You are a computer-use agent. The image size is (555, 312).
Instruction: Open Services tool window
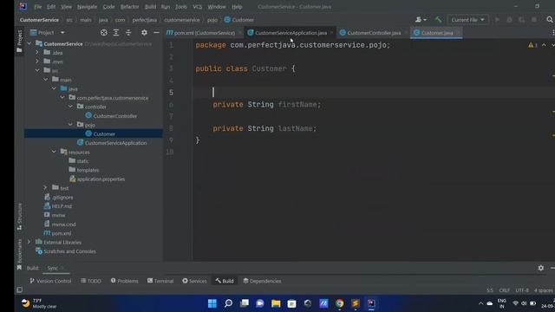coord(194,281)
